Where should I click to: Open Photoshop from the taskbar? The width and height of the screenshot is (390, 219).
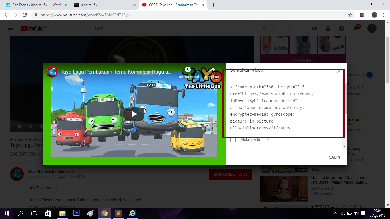tap(76, 213)
